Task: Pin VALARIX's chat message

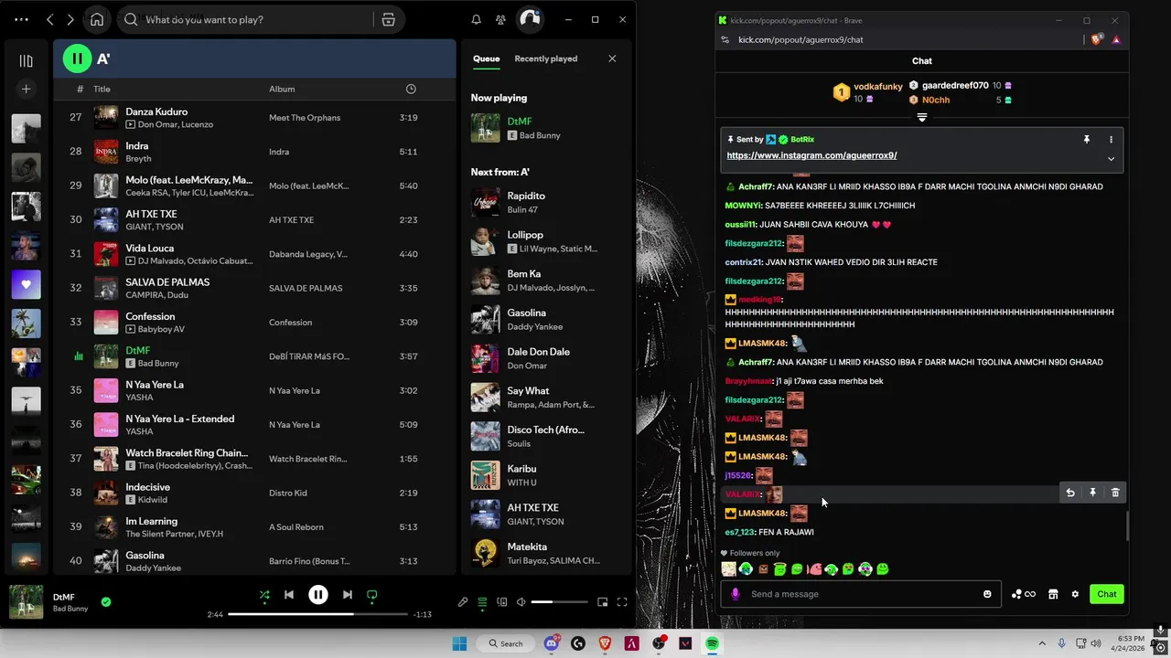Action: click(1092, 493)
